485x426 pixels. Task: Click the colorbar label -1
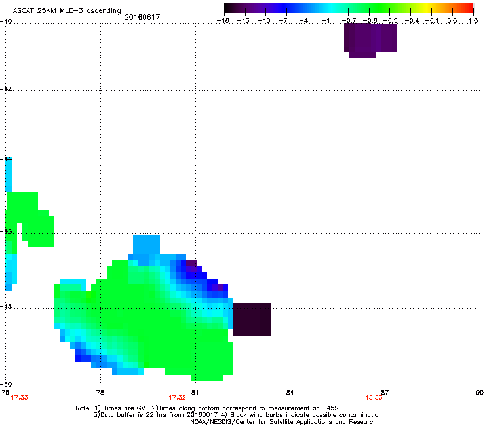tap(325, 21)
